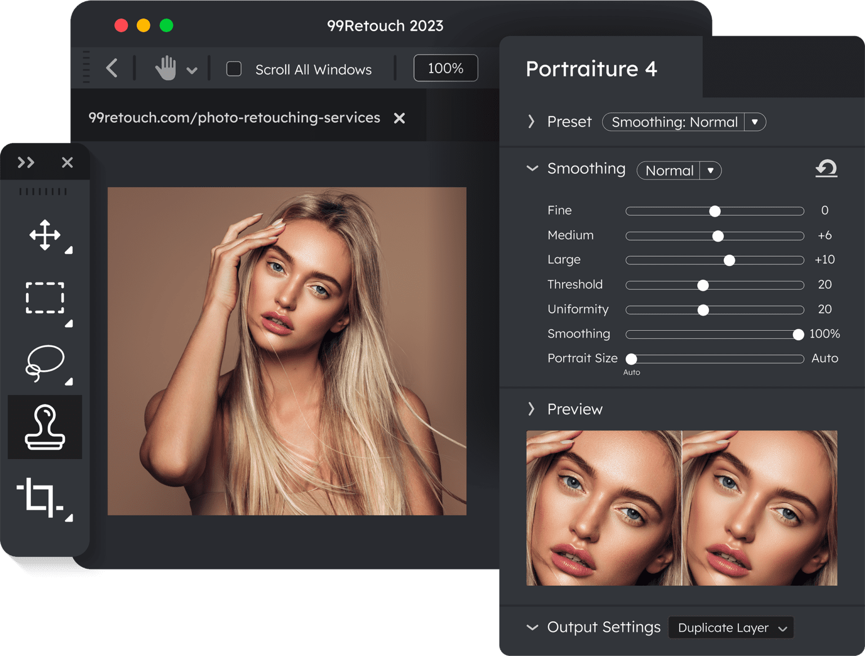
Task: Click the Portrait Size Auto value
Action: 824,358
